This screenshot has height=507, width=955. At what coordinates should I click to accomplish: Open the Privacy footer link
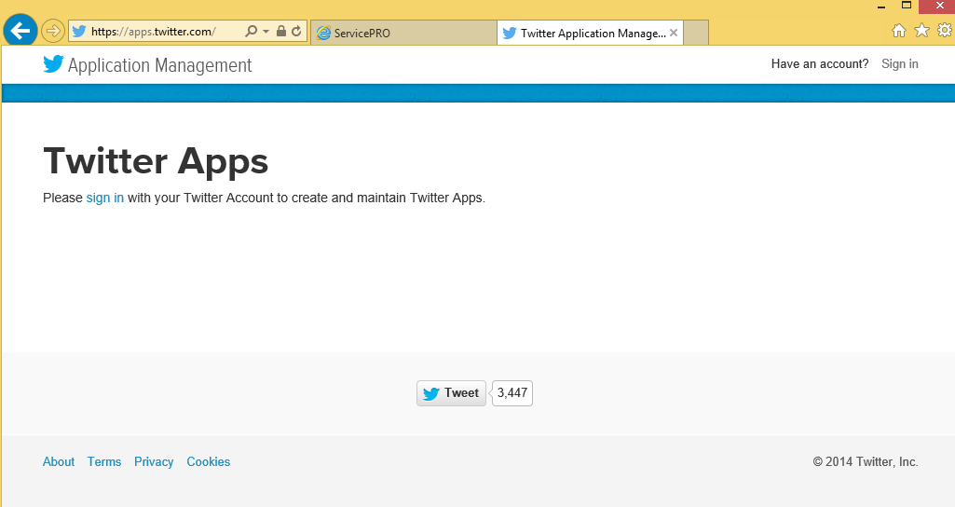(154, 462)
